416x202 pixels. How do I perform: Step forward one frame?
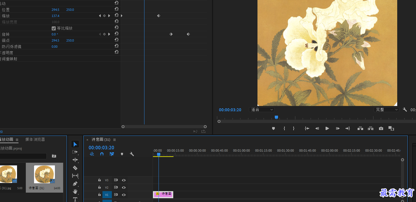click(x=338, y=128)
